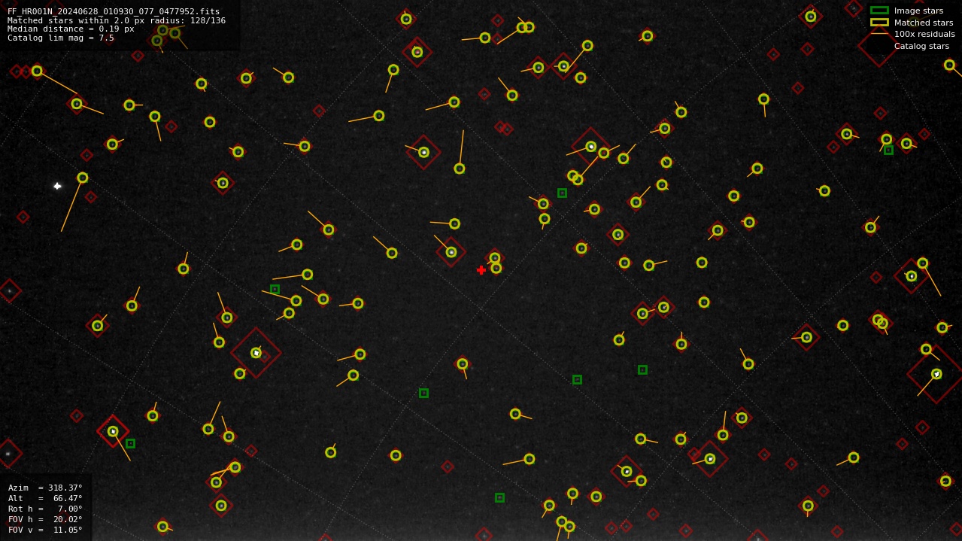
Task: Click the 'Rot h = 7.00°' readout
Action: coord(45,509)
